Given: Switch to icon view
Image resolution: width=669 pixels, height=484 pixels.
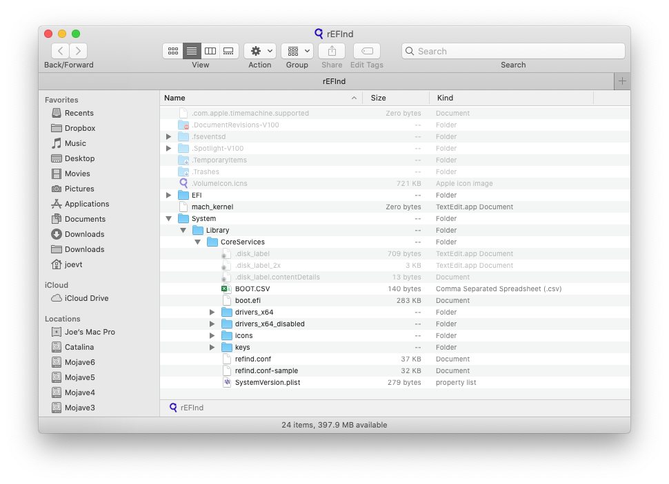Looking at the screenshot, I should [x=173, y=51].
